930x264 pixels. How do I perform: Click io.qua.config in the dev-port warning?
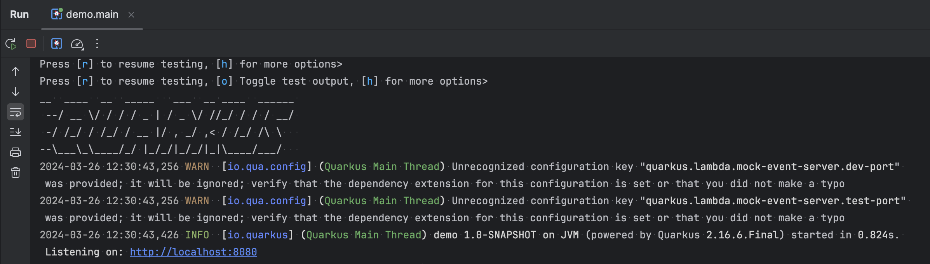[266, 167]
